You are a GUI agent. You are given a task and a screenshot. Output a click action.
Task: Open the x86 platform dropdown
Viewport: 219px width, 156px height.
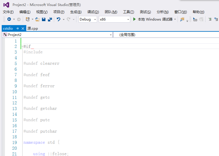(x=114, y=19)
